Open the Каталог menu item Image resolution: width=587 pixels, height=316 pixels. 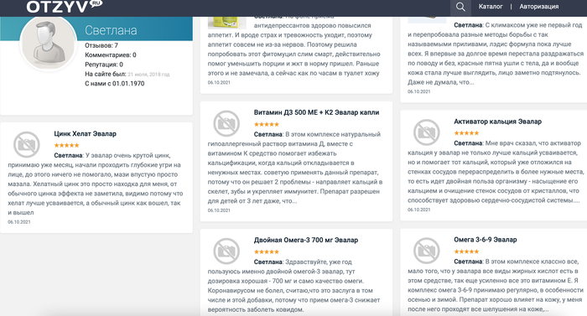[491, 7]
